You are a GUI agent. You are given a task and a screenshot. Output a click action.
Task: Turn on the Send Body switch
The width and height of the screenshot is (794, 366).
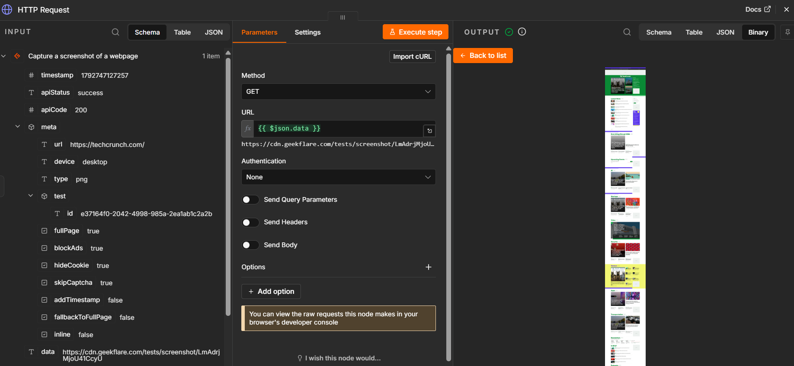click(250, 245)
